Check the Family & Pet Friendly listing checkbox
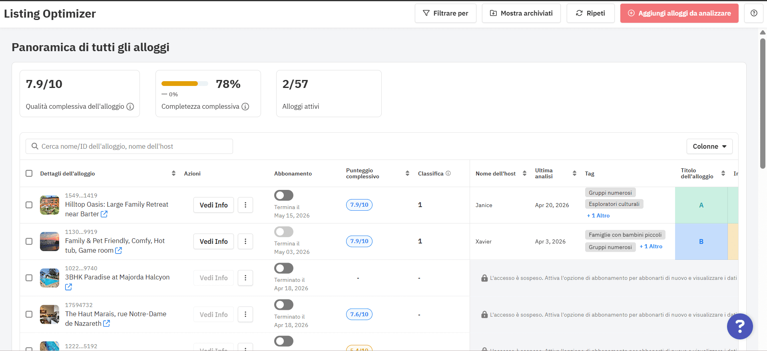 (29, 241)
